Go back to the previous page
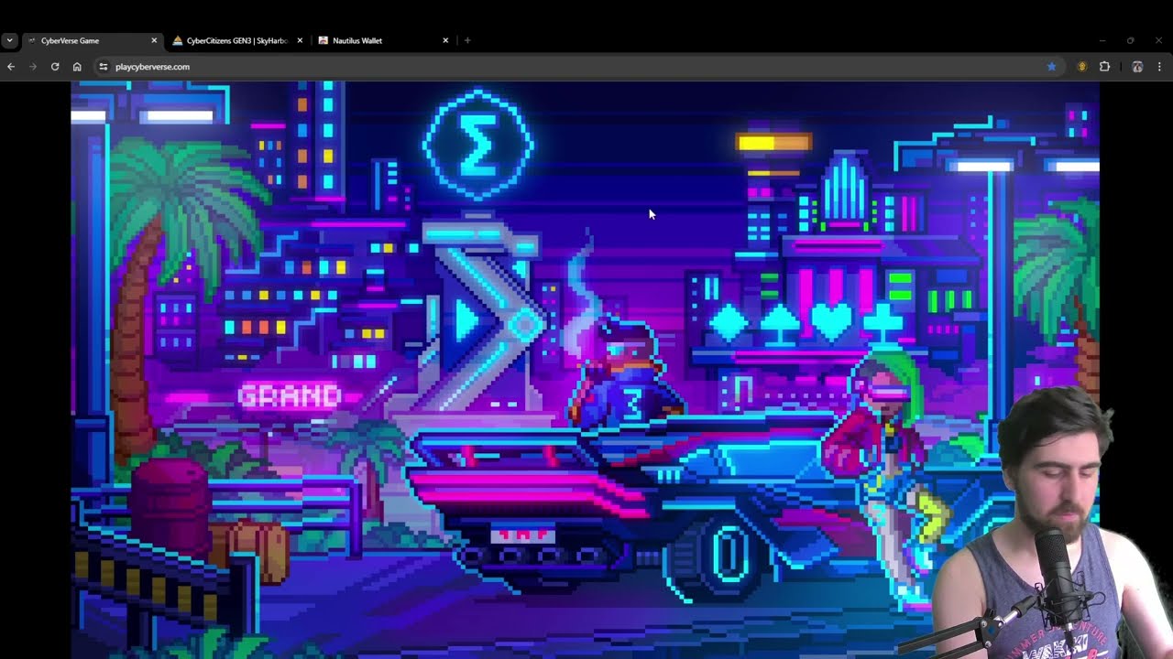 pyautogui.click(x=11, y=67)
